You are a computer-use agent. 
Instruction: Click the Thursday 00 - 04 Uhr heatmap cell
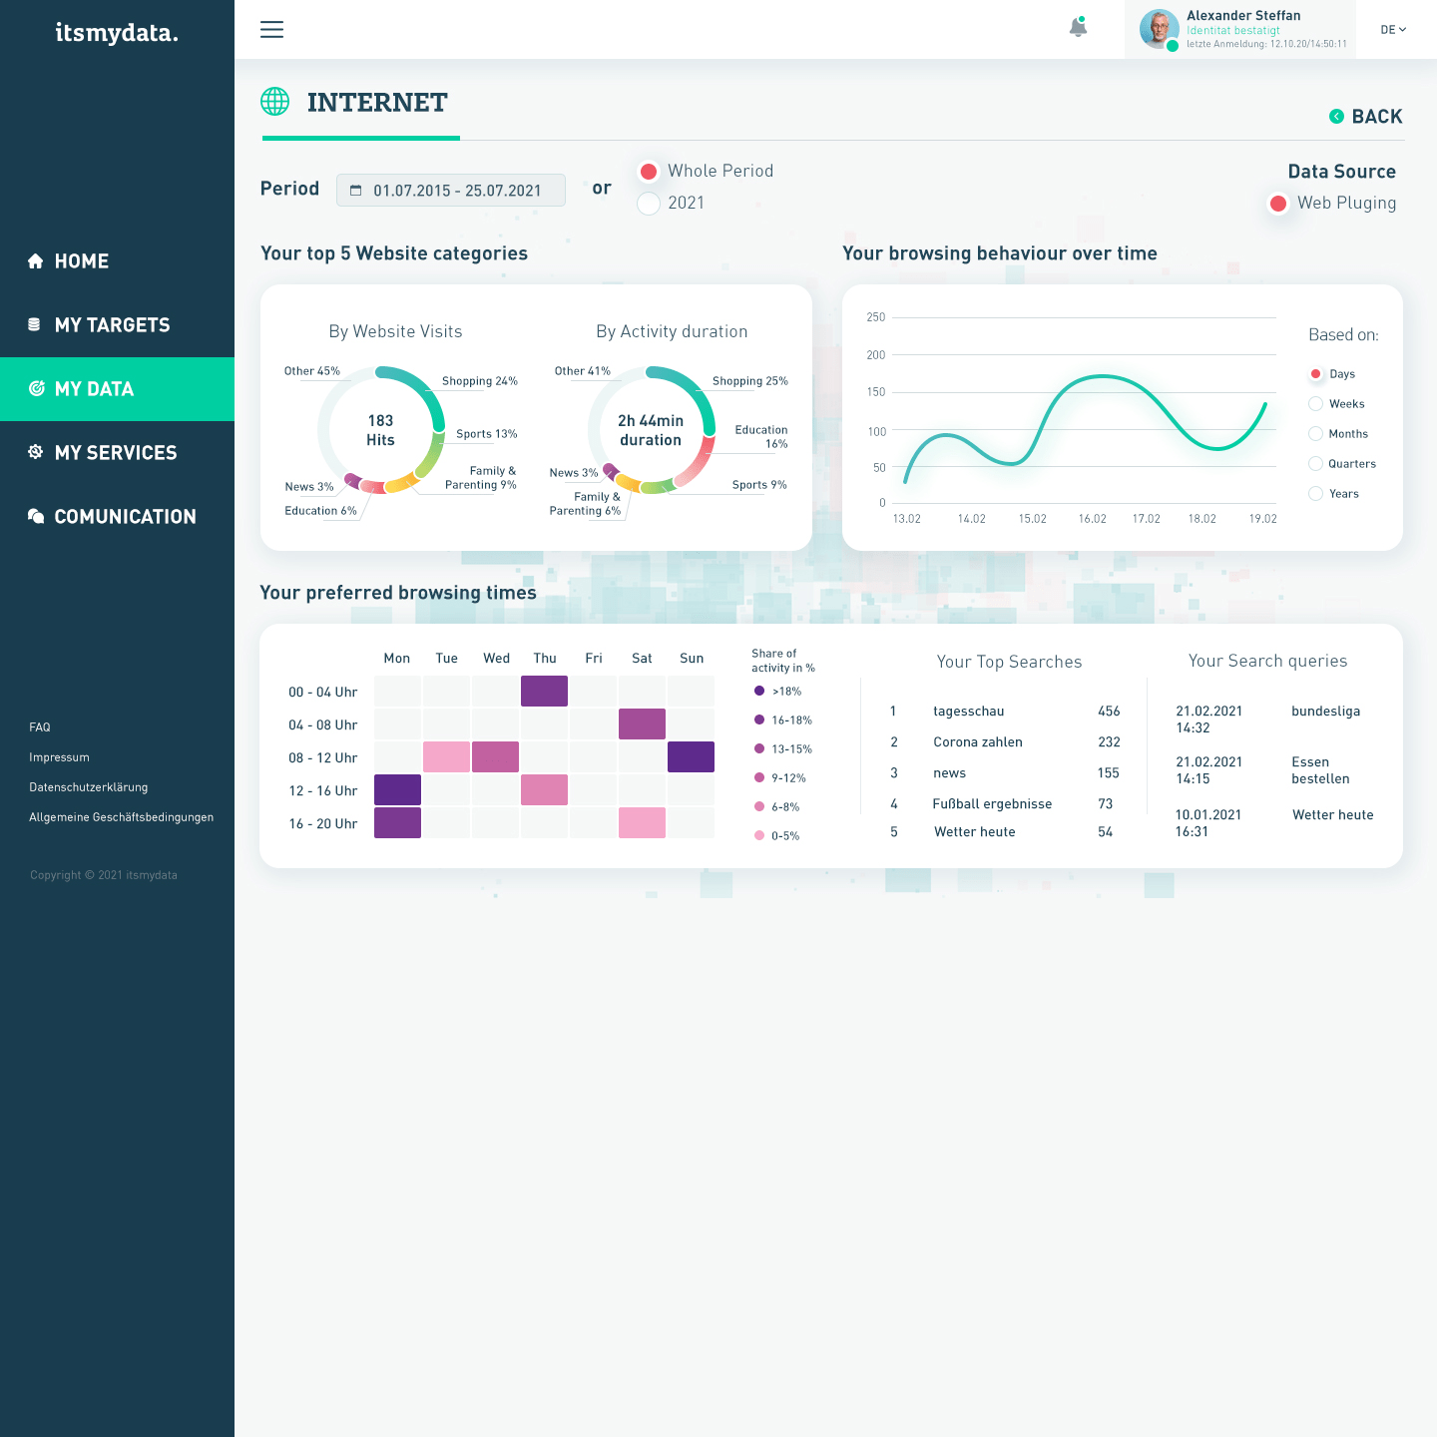[x=544, y=692]
